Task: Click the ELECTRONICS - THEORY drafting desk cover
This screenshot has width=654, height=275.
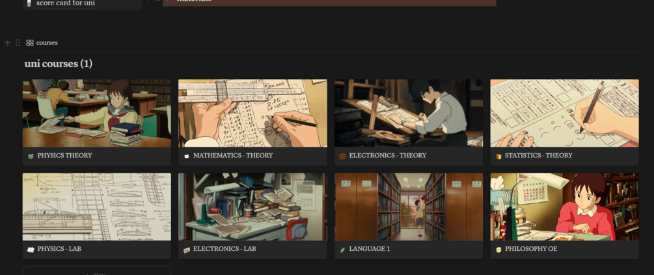Action: coord(409,113)
